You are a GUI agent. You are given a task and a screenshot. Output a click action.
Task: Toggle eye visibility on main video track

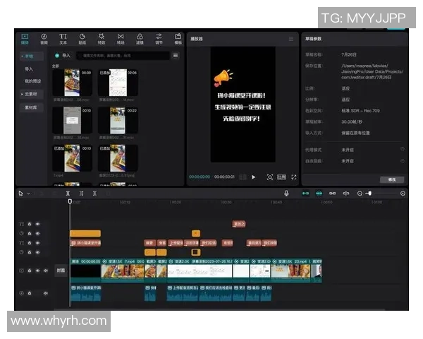coord(37,270)
